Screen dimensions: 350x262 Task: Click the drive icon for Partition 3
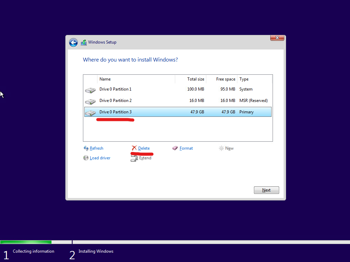click(90, 113)
